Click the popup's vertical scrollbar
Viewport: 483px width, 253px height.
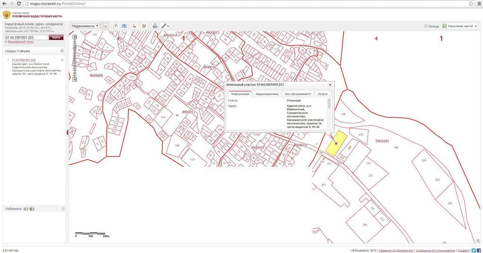pos(329,113)
